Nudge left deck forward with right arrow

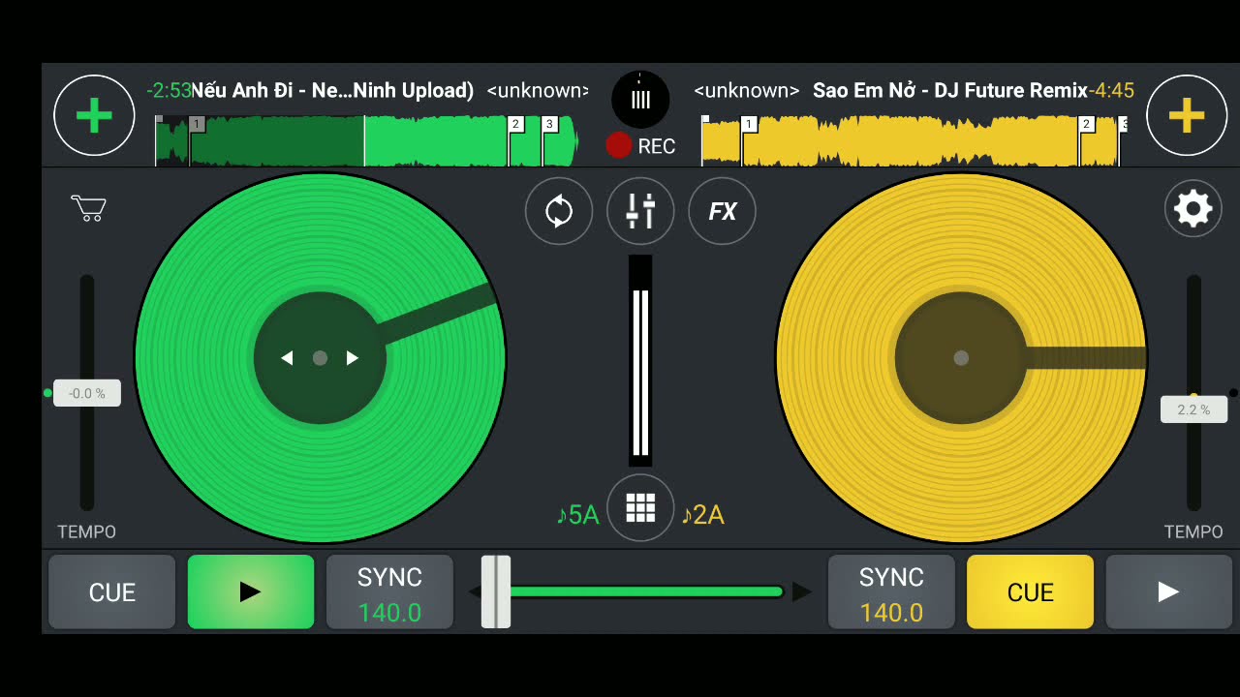pos(353,358)
